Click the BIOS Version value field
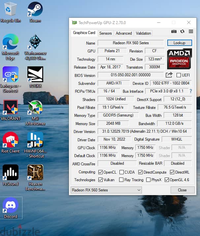The width and height of the screenshot is (200, 236). [131, 75]
